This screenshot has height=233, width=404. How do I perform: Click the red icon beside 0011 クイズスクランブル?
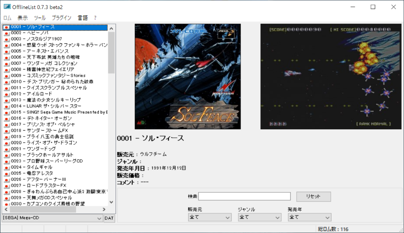[6, 88]
